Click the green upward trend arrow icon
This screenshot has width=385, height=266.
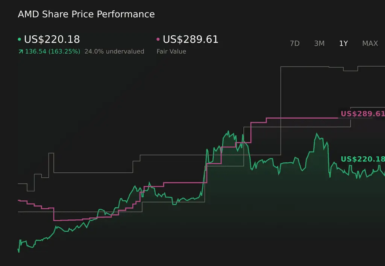click(20, 51)
